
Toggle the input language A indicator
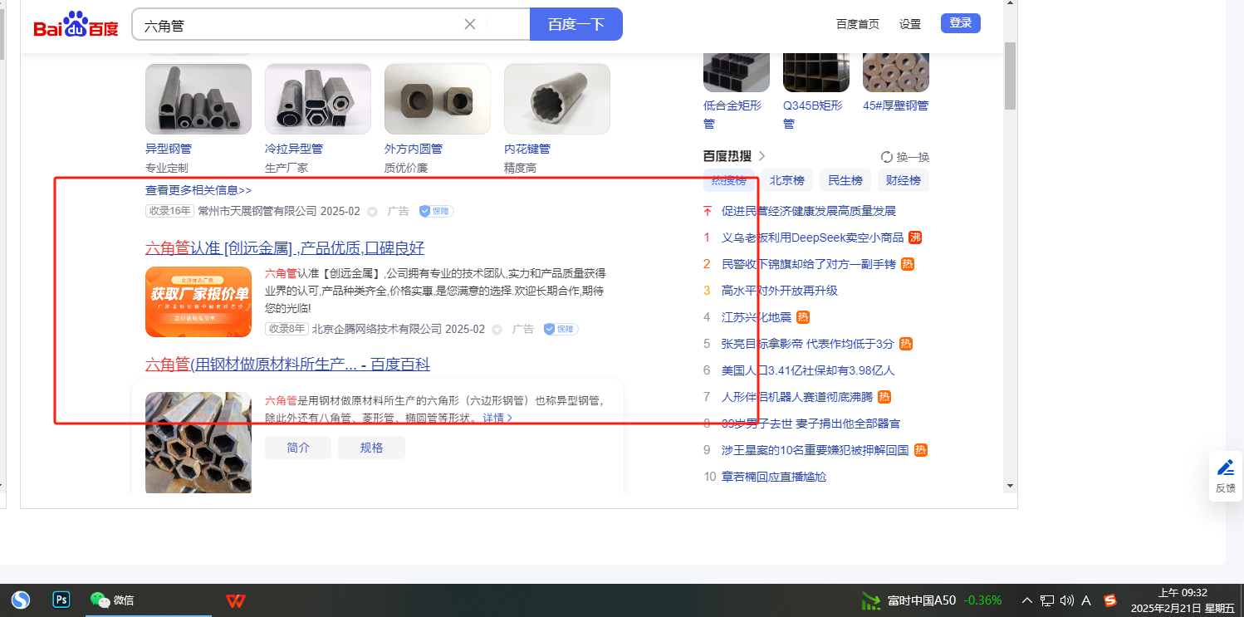1086,600
